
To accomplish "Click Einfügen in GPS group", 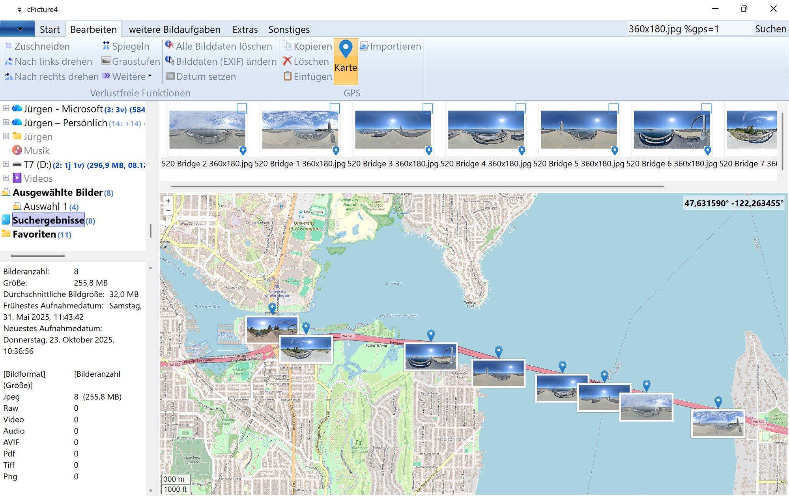I will pyautogui.click(x=307, y=77).
